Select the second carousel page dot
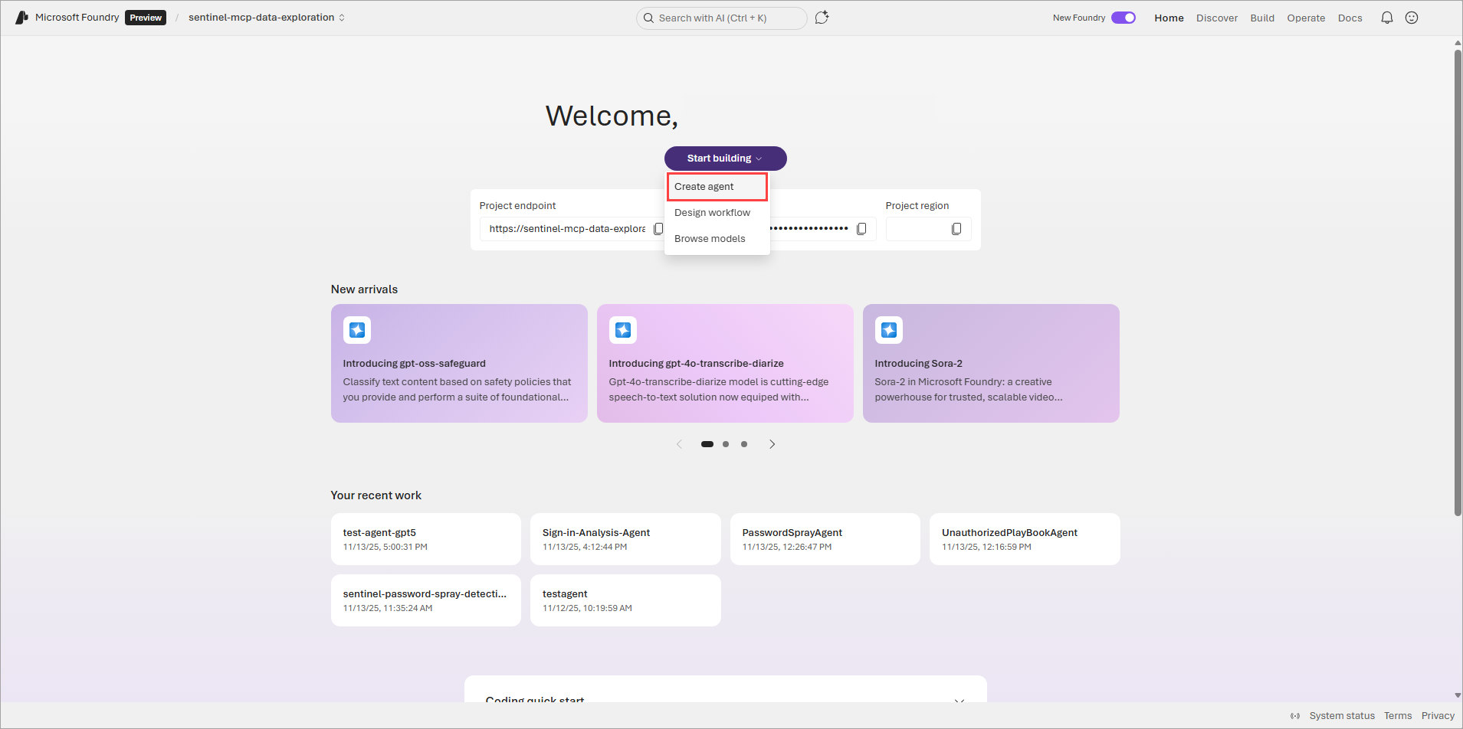 726,444
